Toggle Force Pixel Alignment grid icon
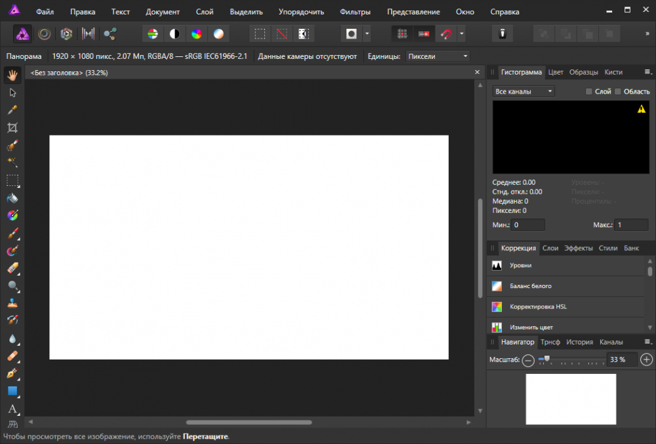 402,34
